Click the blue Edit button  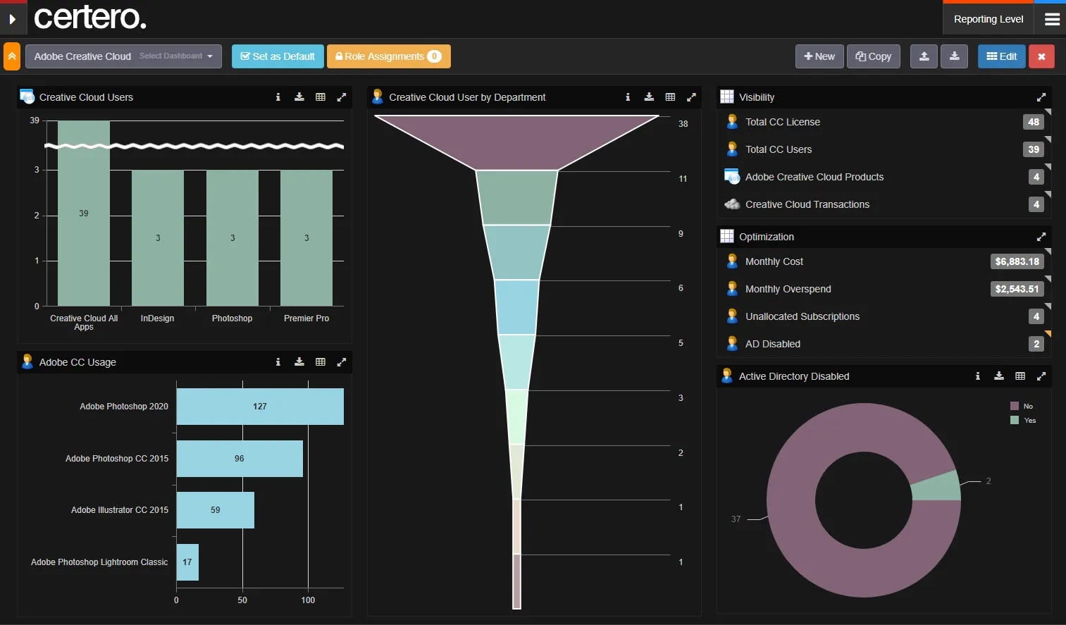pyautogui.click(x=1002, y=56)
